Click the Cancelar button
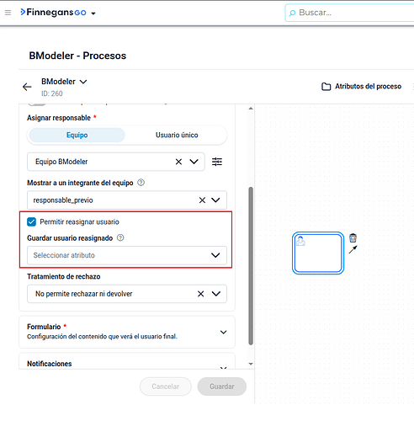This screenshot has height=421, width=414. click(166, 386)
